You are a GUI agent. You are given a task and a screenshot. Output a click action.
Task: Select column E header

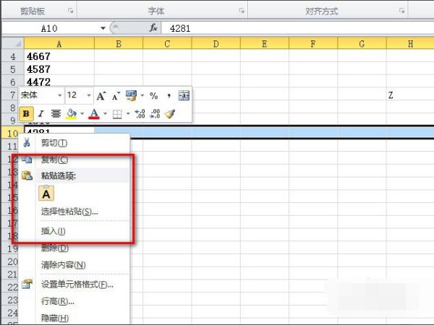pos(265,43)
